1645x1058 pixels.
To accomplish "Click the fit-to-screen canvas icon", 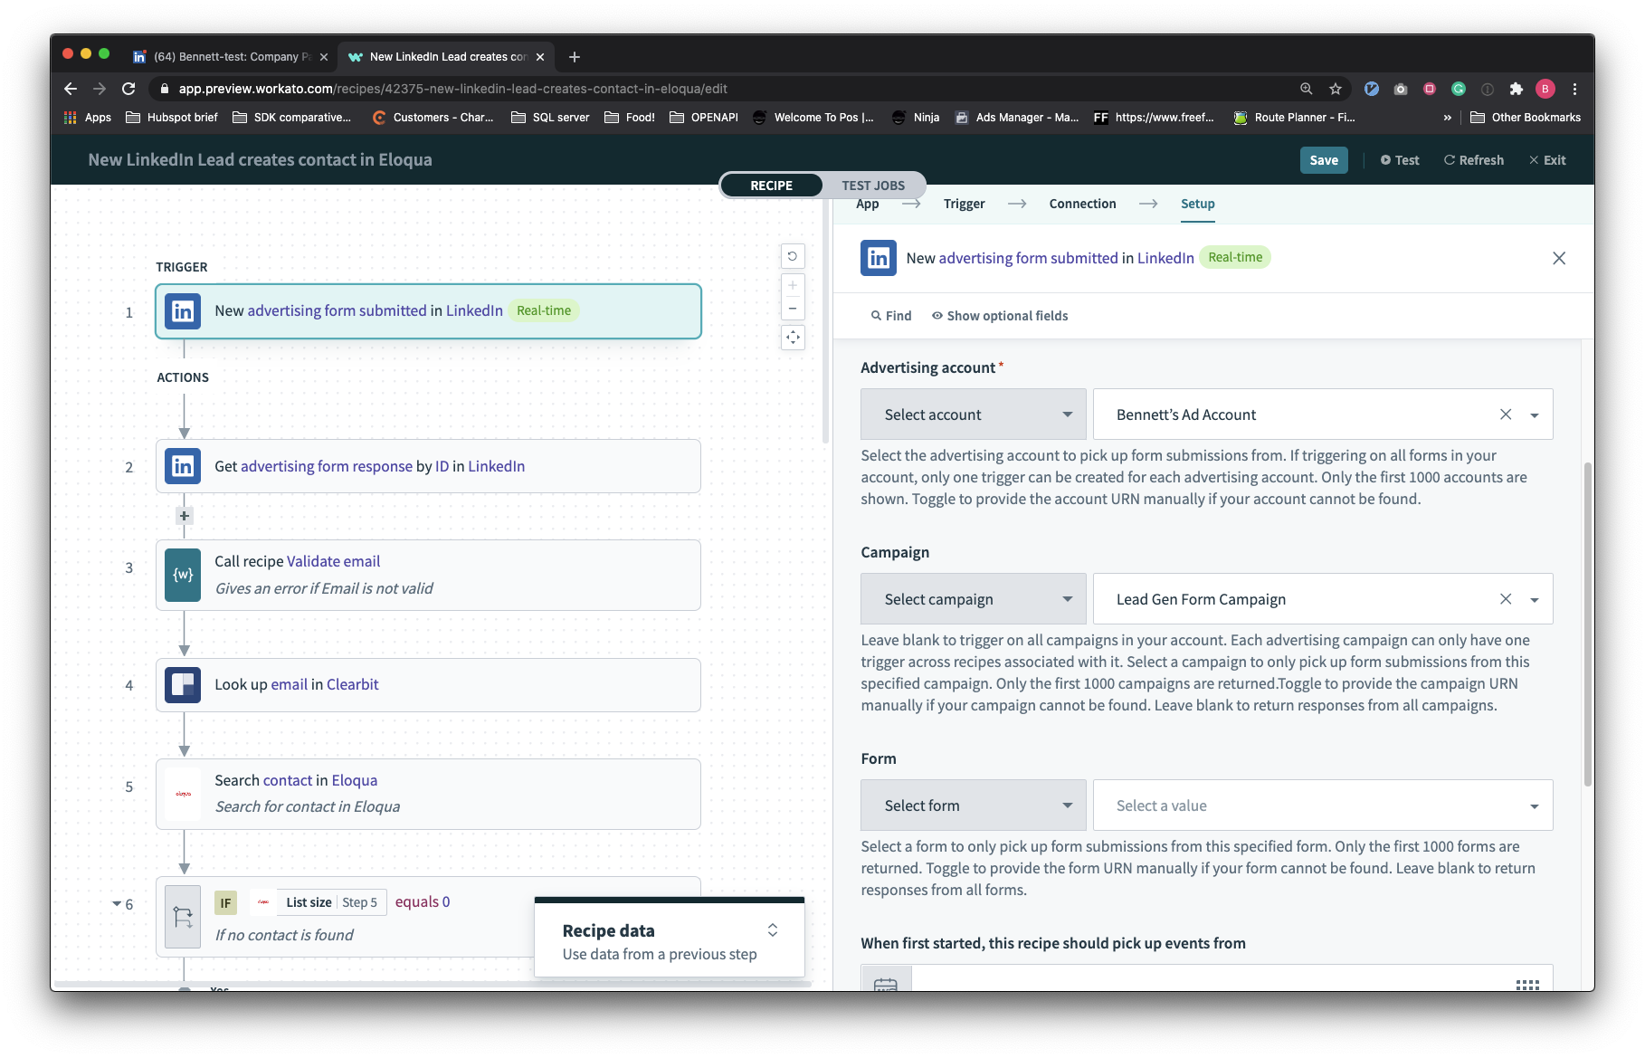I will point(793,338).
